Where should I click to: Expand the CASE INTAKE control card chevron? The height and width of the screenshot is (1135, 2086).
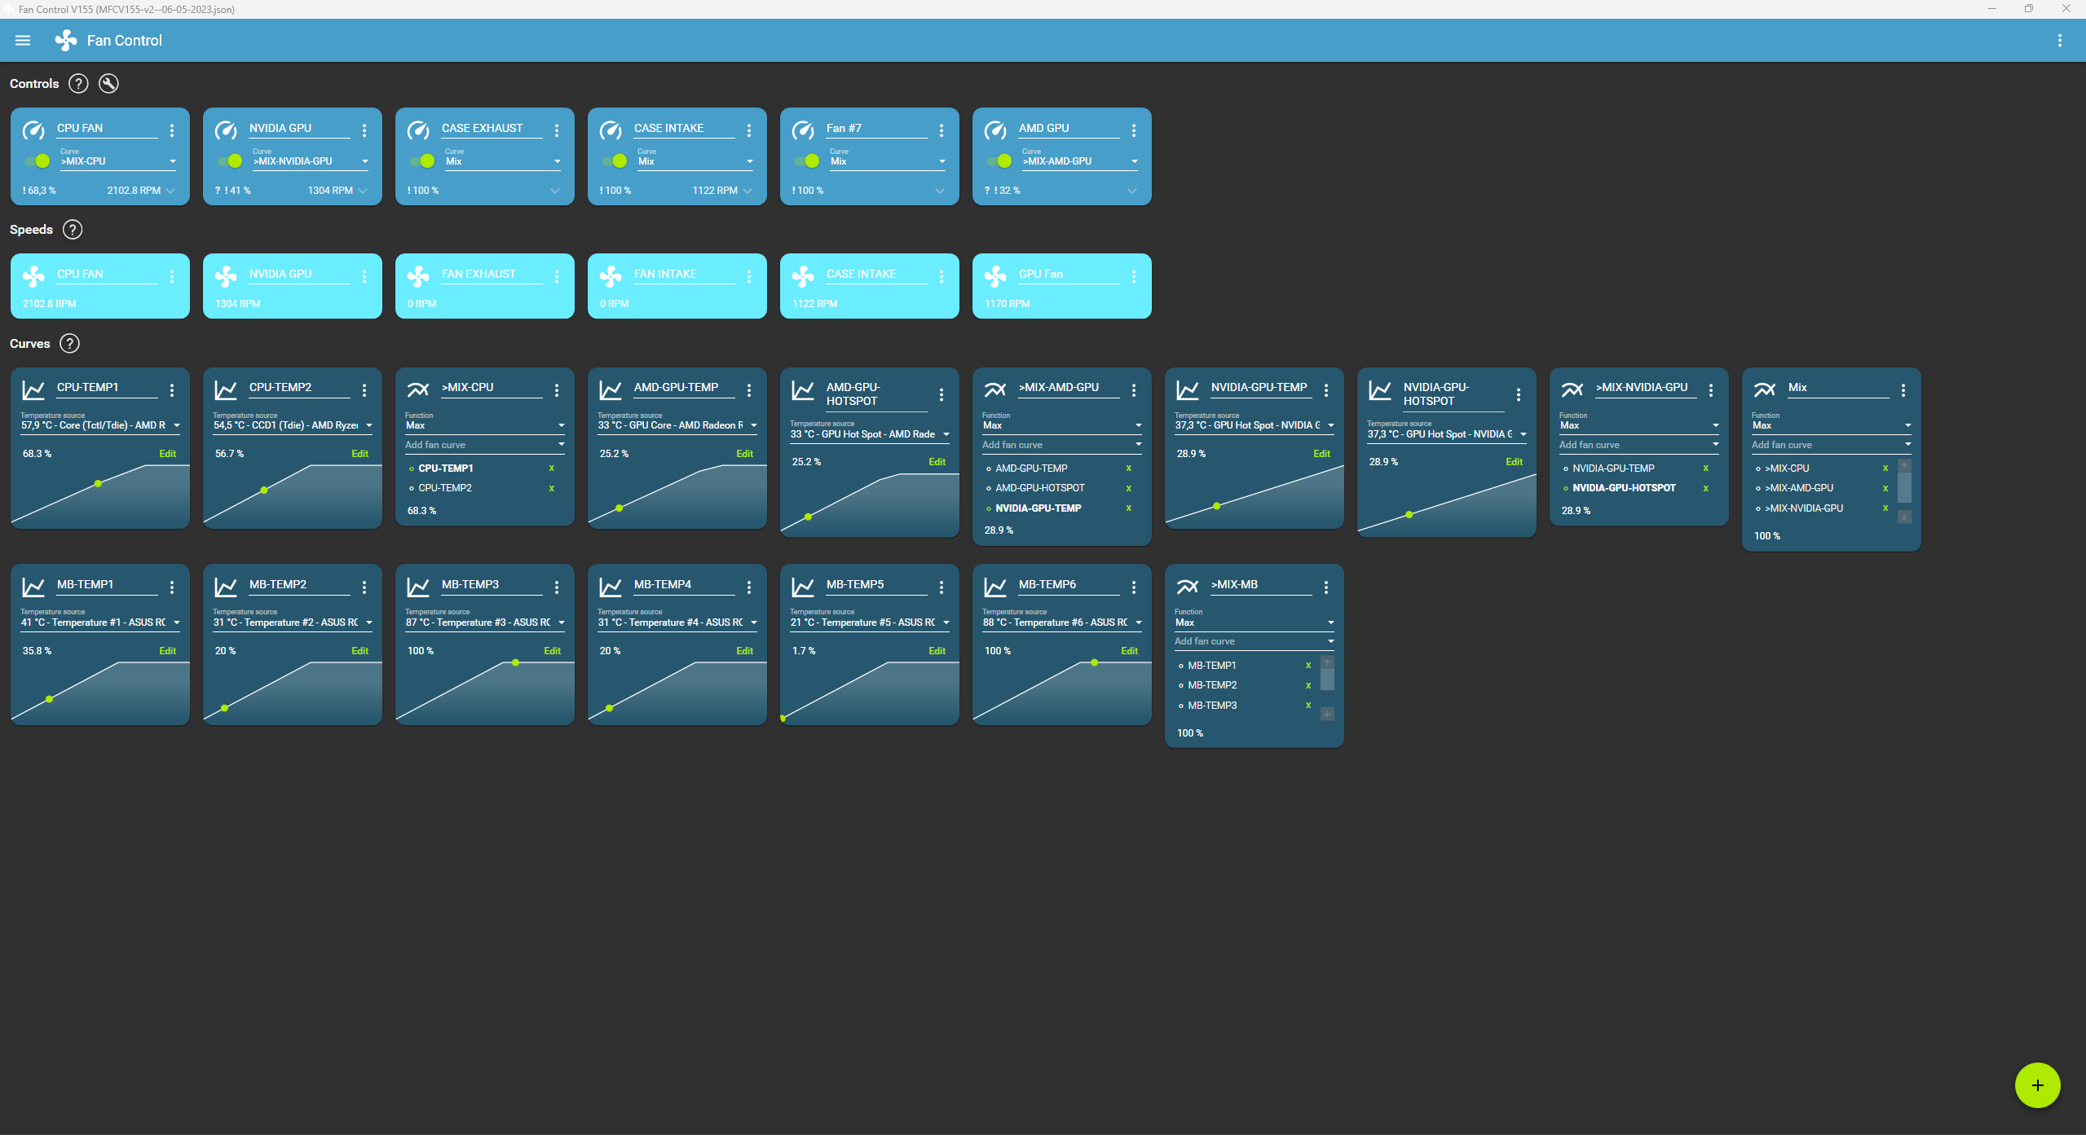748,191
